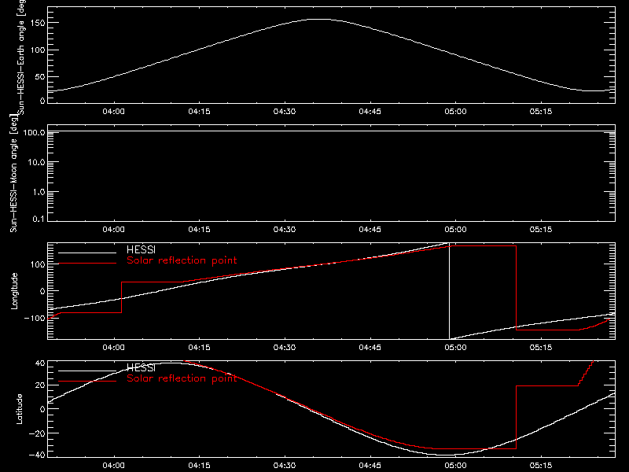Click '04:30' time label under Earth angle plot
The height and width of the screenshot is (472, 629).
tap(285, 112)
